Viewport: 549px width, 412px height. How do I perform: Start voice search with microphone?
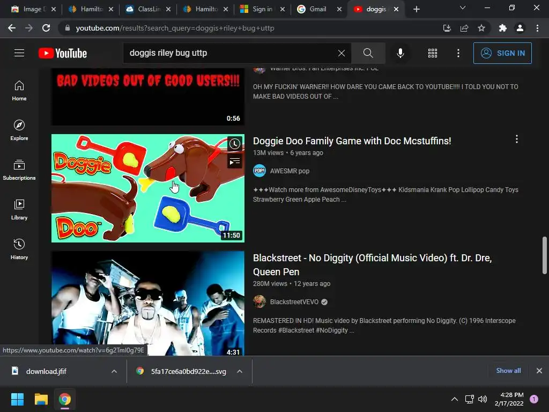pos(400,53)
